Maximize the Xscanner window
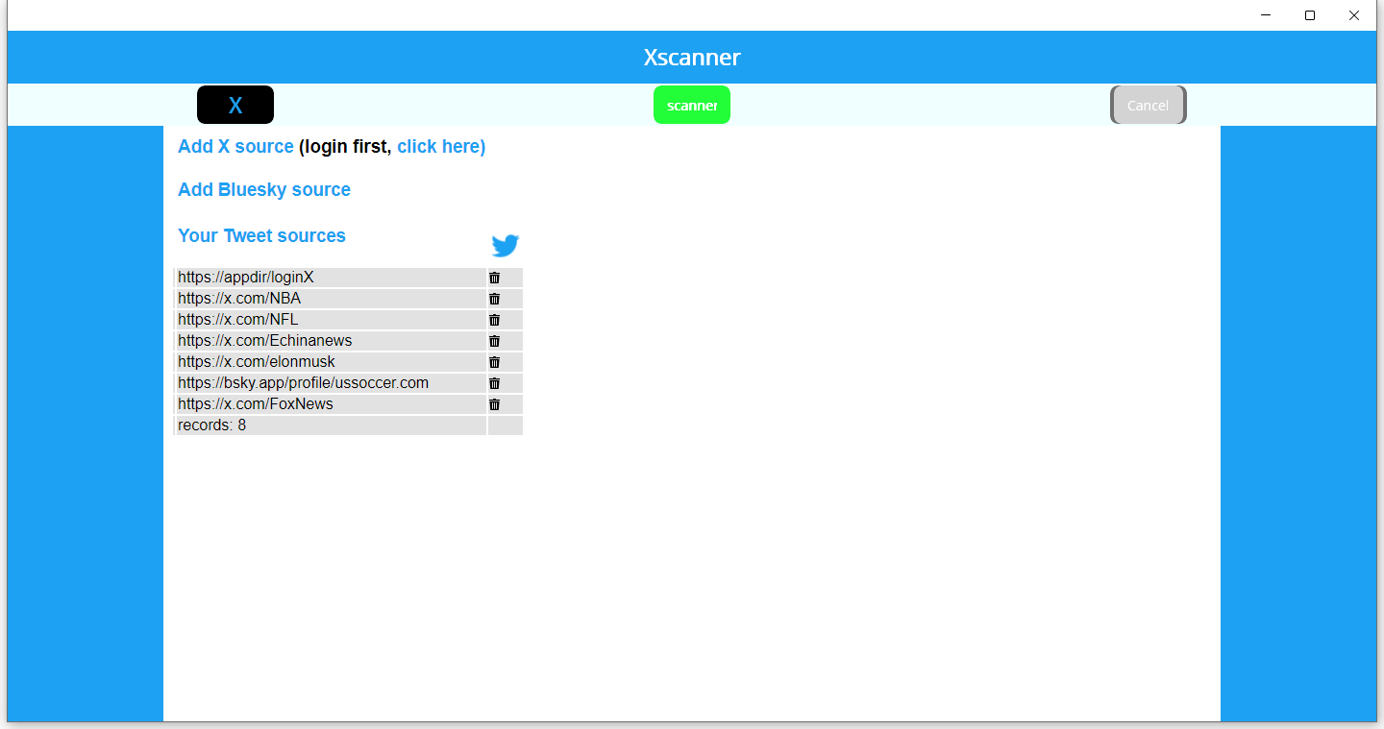The height and width of the screenshot is (729, 1384). (x=1310, y=15)
